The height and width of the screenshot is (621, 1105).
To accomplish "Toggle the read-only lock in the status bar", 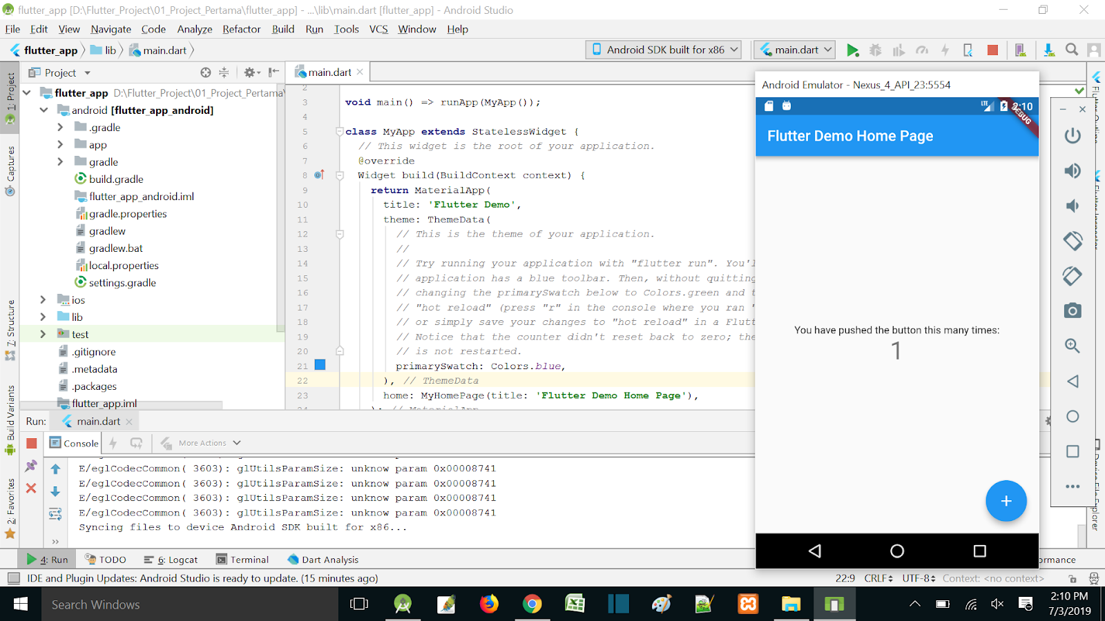I will [1072, 578].
